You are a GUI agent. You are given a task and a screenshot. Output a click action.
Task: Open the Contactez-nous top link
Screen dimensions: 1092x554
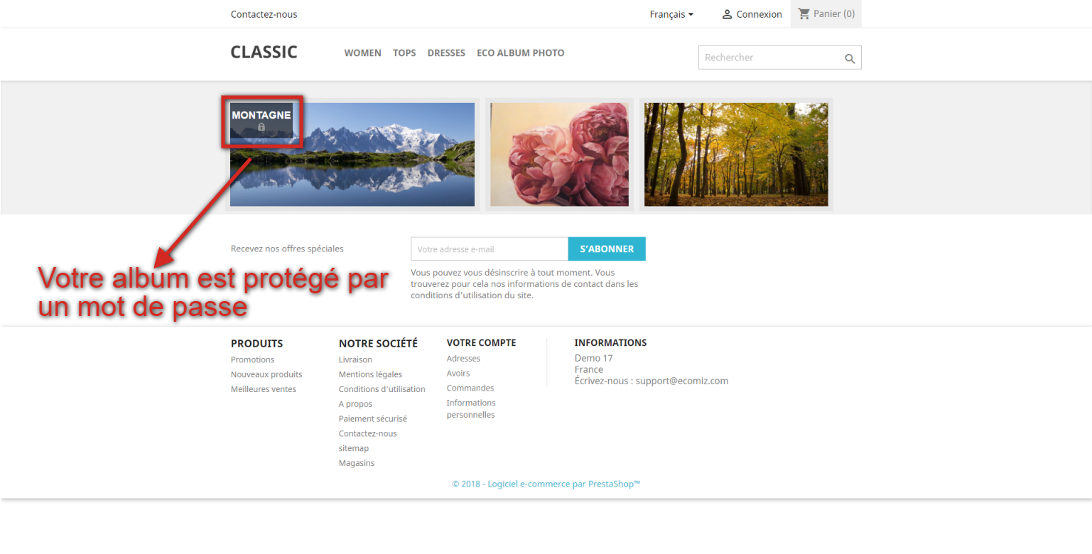point(264,14)
